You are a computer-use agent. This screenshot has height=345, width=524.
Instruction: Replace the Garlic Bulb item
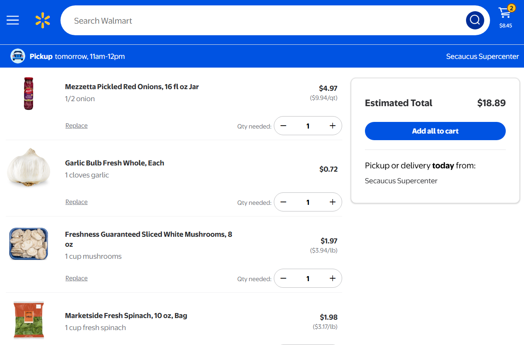coord(76,202)
